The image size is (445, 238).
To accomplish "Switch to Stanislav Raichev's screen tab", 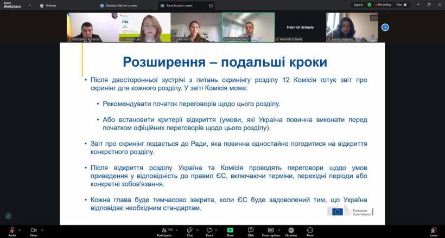I will 127,5.
